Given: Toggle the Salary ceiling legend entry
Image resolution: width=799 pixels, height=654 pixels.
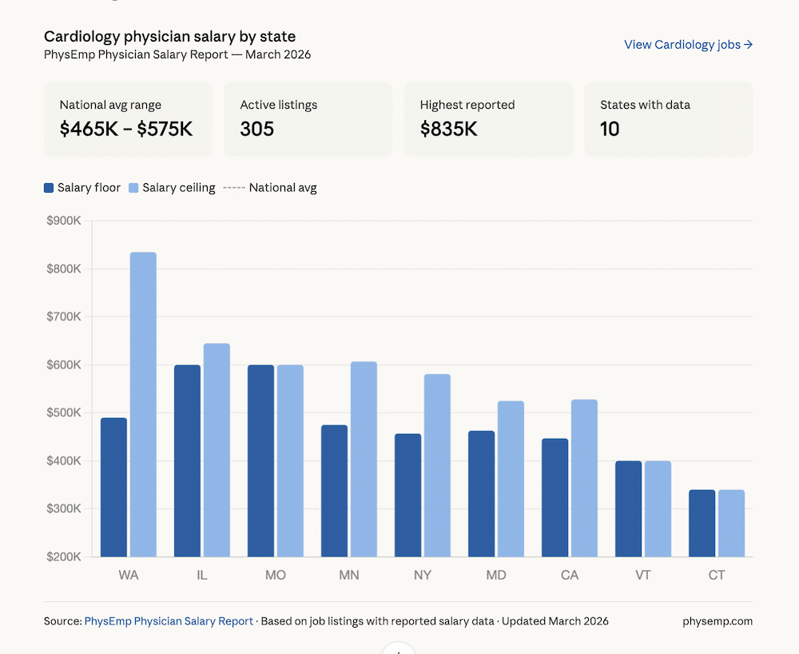Looking at the screenshot, I should pos(172,187).
